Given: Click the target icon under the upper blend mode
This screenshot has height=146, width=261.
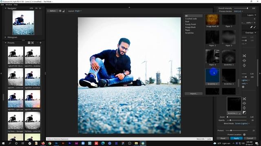Looking at the screenshot, I should click(243, 87).
